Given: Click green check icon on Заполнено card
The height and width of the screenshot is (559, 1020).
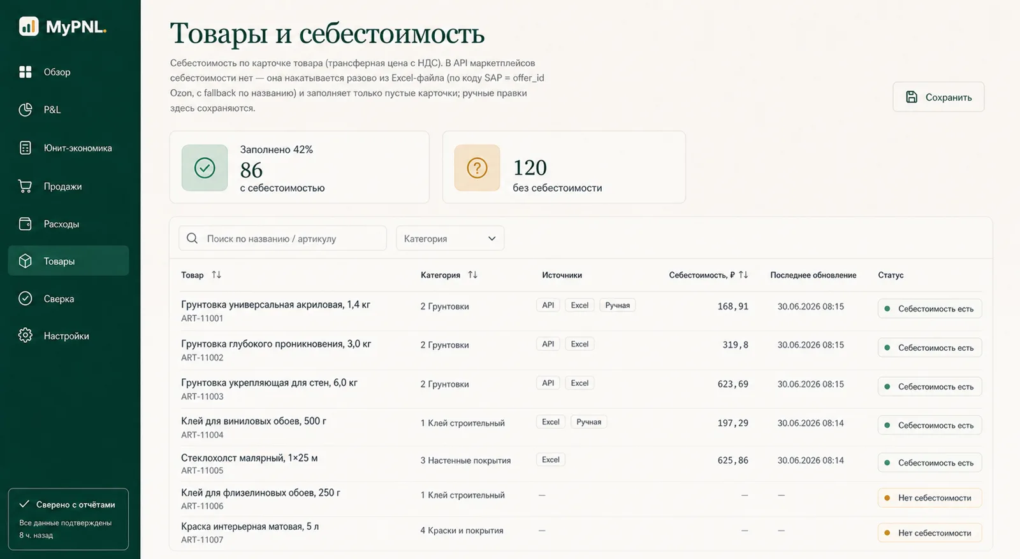Looking at the screenshot, I should (x=205, y=167).
